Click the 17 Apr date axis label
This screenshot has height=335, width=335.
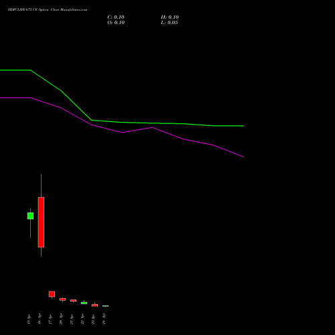pos(50,319)
